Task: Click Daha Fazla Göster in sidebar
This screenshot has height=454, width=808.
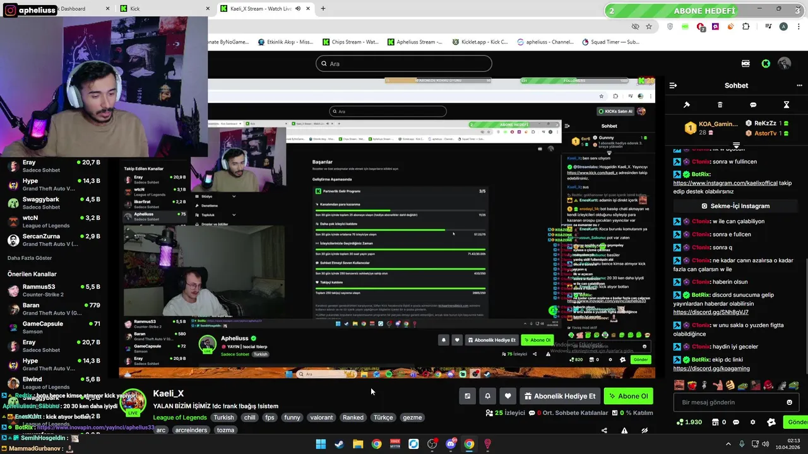Action: pyautogui.click(x=30, y=258)
